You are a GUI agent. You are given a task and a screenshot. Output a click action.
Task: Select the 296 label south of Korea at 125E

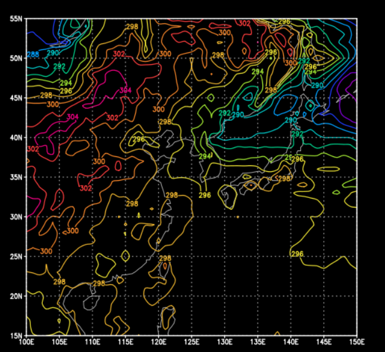(205, 195)
